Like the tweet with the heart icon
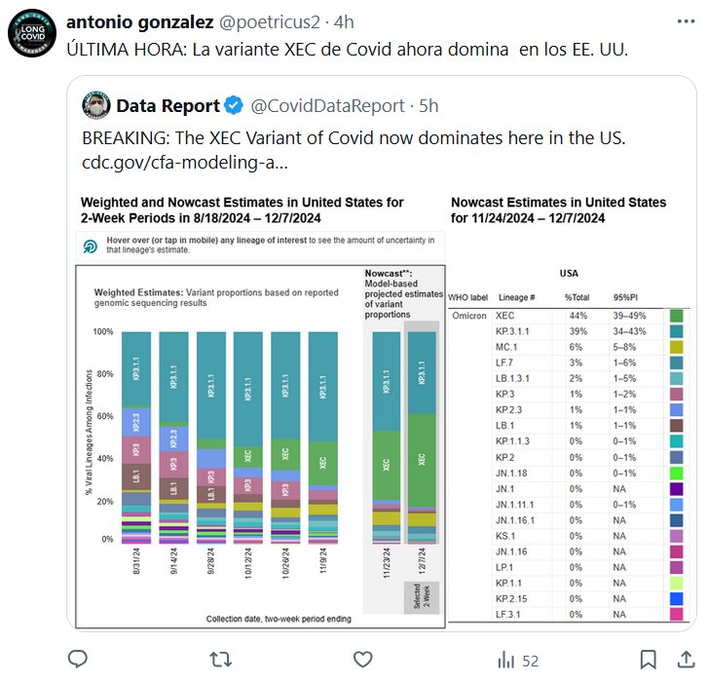This screenshot has height=682, width=707. click(x=362, y=661)
